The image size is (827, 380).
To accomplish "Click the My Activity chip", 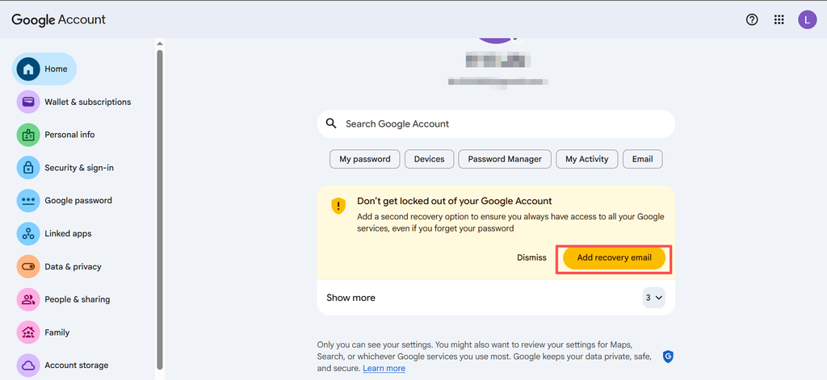I will [x=587, y=159].
